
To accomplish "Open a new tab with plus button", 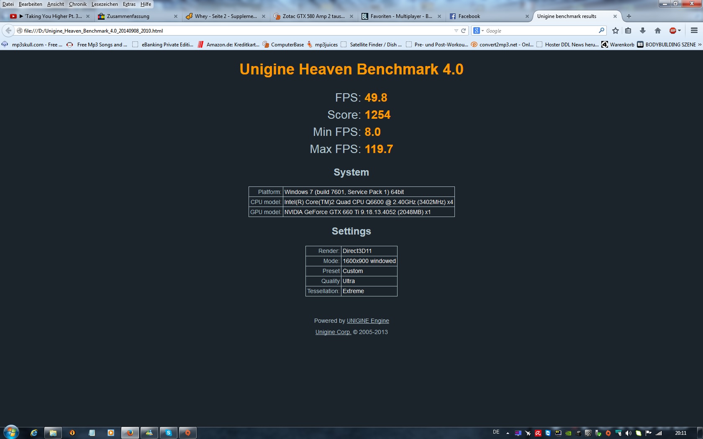I will (629, 16).
